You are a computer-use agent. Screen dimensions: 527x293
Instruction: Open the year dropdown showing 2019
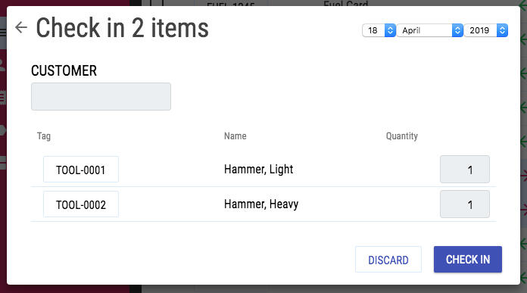click(486, 30)
